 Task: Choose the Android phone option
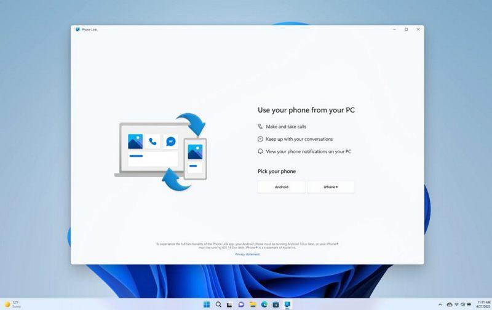pyautogui.click(x=282, y=187)
